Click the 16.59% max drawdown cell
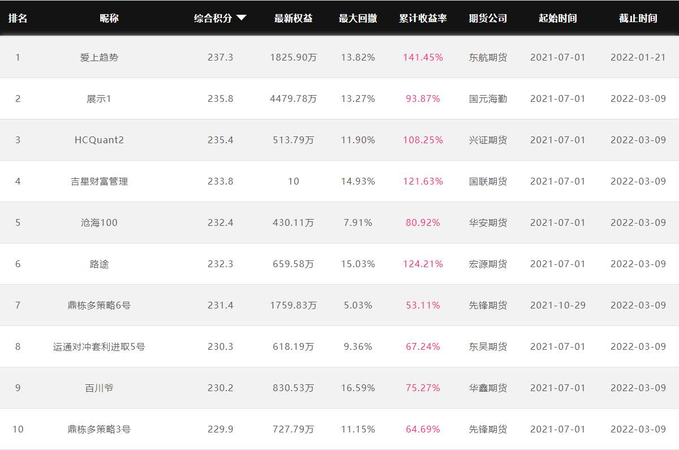The height and width of the screenshot is (450, 679). tap(358, 388)
